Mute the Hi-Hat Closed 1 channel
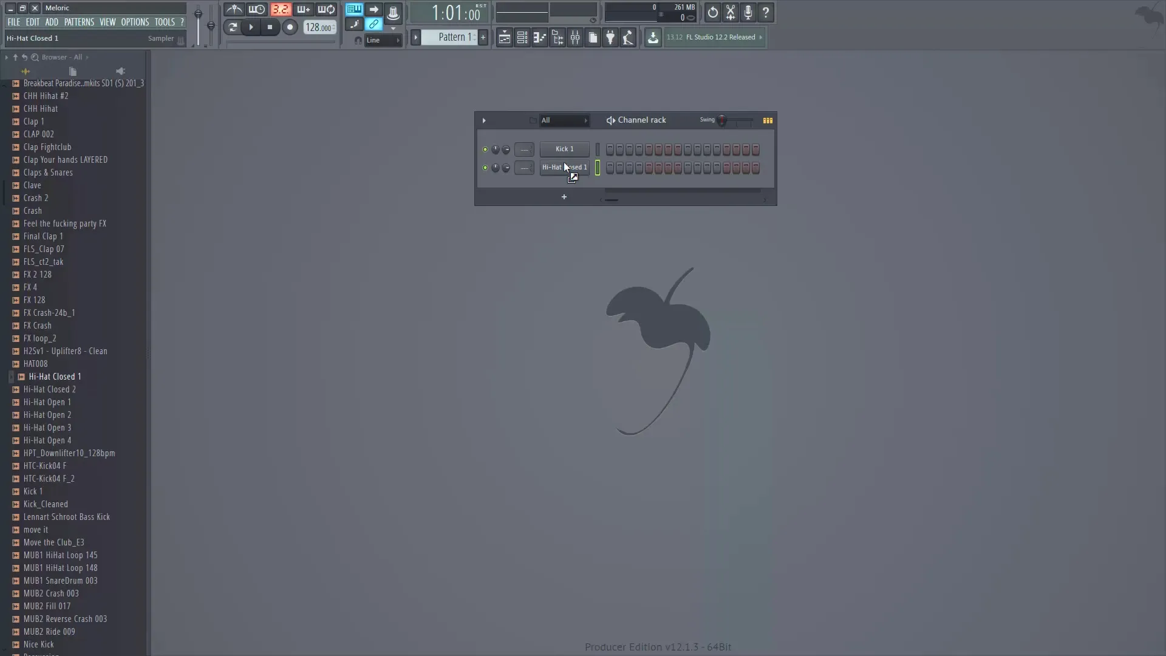 (485, 168)
